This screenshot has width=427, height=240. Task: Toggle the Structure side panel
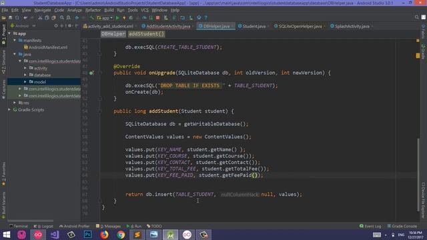3,62
